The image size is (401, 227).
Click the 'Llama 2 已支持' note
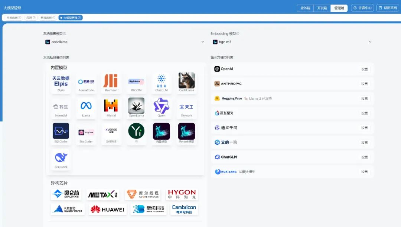pyautogui.click(x=260, y=99)
